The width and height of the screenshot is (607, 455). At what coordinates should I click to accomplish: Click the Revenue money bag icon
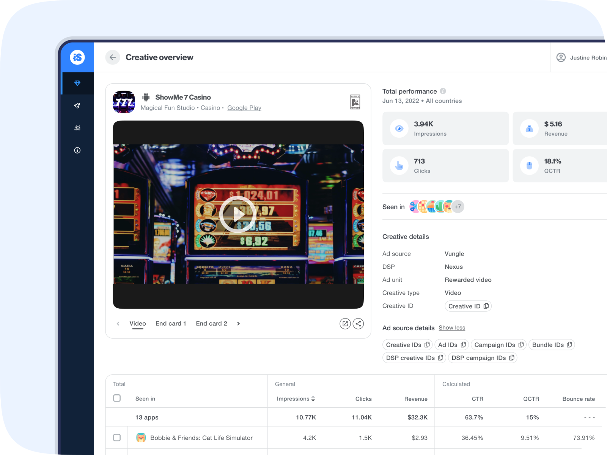click(x=529, y=129)
